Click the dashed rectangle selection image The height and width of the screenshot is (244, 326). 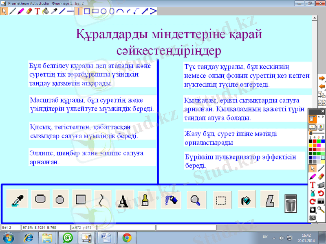[x=221, y=200]
